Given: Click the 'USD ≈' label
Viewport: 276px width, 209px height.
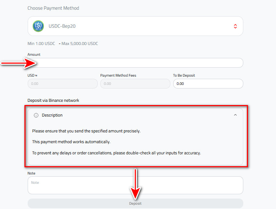Looking at the screenshot, I should click(x=32, y=76).
